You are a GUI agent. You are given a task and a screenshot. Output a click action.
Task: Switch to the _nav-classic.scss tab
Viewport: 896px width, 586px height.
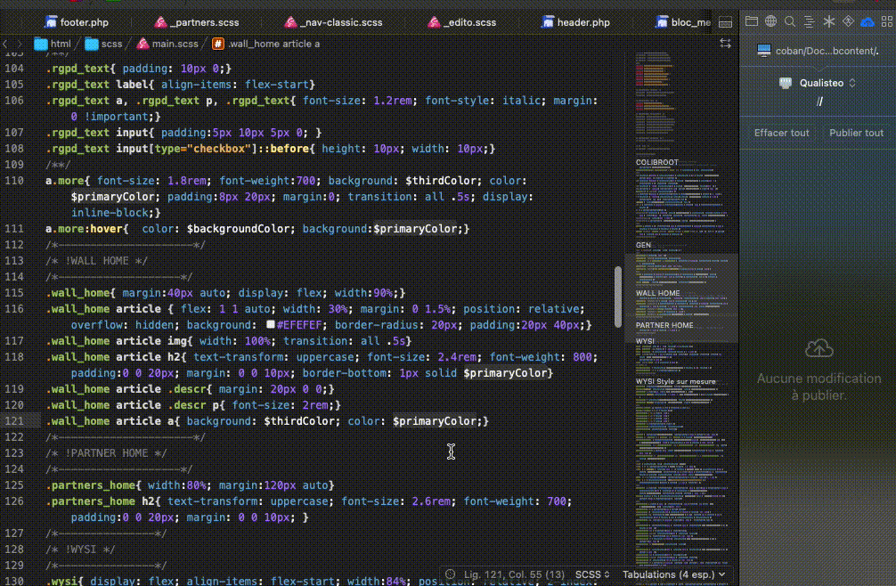point(334,22)
